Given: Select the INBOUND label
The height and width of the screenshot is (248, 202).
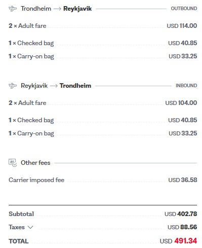Looking at the screenshot, I should [x=186, y=86].
